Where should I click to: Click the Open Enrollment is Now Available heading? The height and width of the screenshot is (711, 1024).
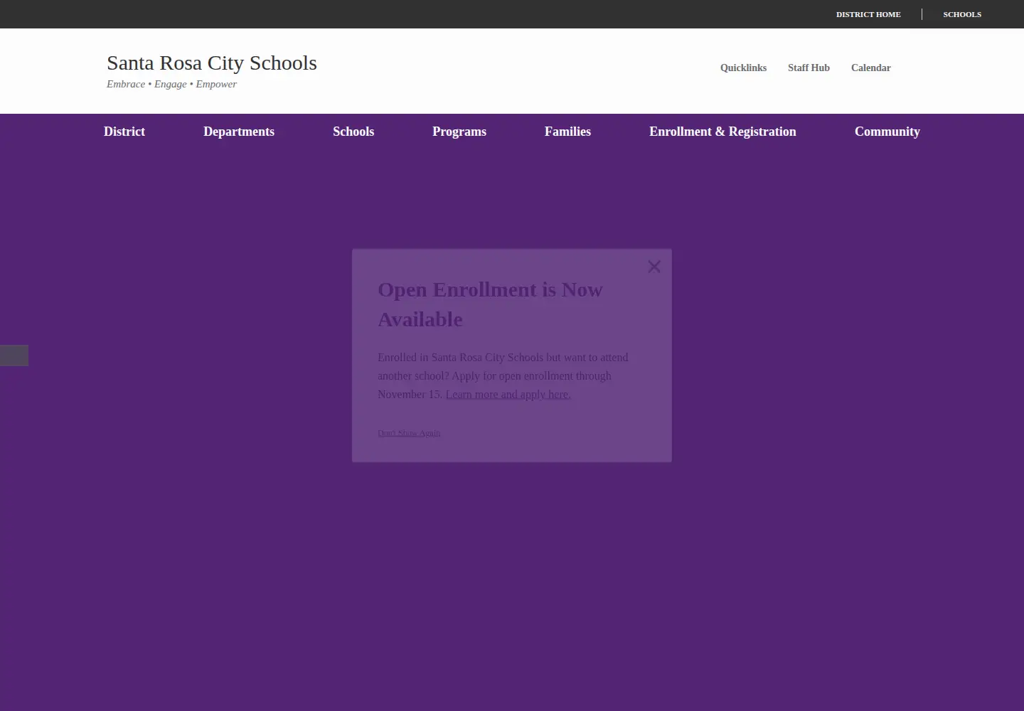490,304
